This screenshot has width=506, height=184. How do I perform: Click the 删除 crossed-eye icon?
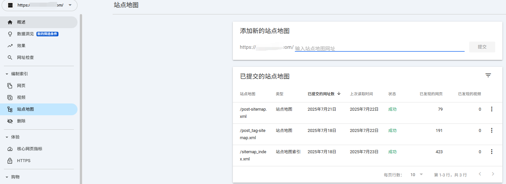tap(10, 121)
